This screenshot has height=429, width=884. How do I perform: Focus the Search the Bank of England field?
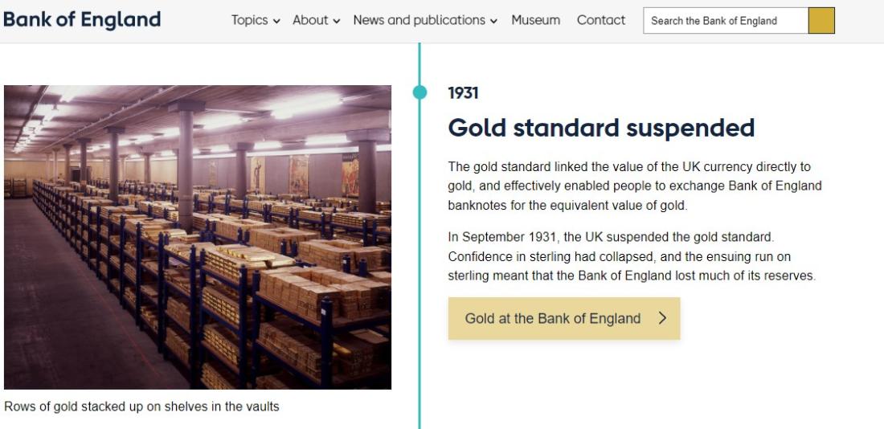click(725, 21)
